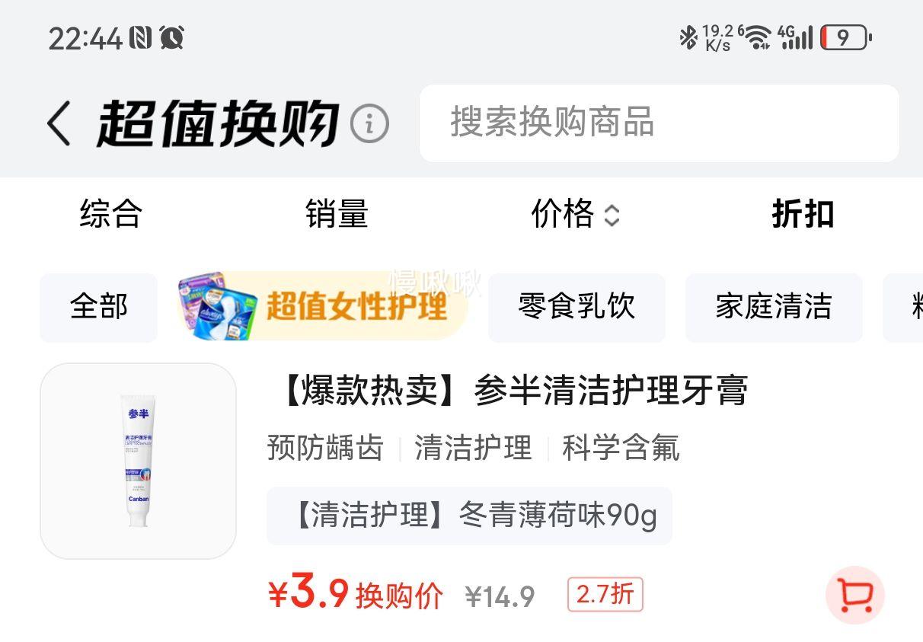
Task: Open the 参半 toothpaste product thumbnail
Action: pos(138,461)
